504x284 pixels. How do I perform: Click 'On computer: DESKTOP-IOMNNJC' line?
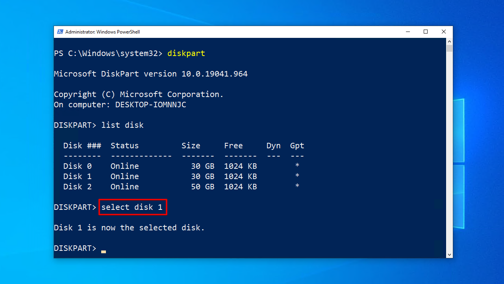pyautogui.click(x=120, y=105)
